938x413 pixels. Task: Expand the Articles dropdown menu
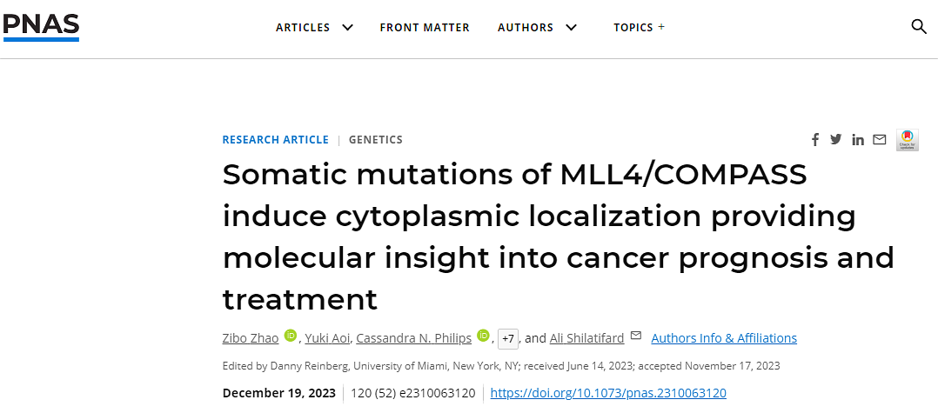pyautogui.click(x=315, y=28)
